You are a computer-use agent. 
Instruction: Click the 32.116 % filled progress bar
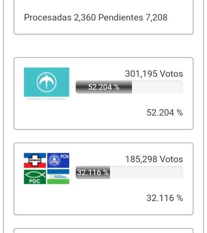(x=93, y=173)
